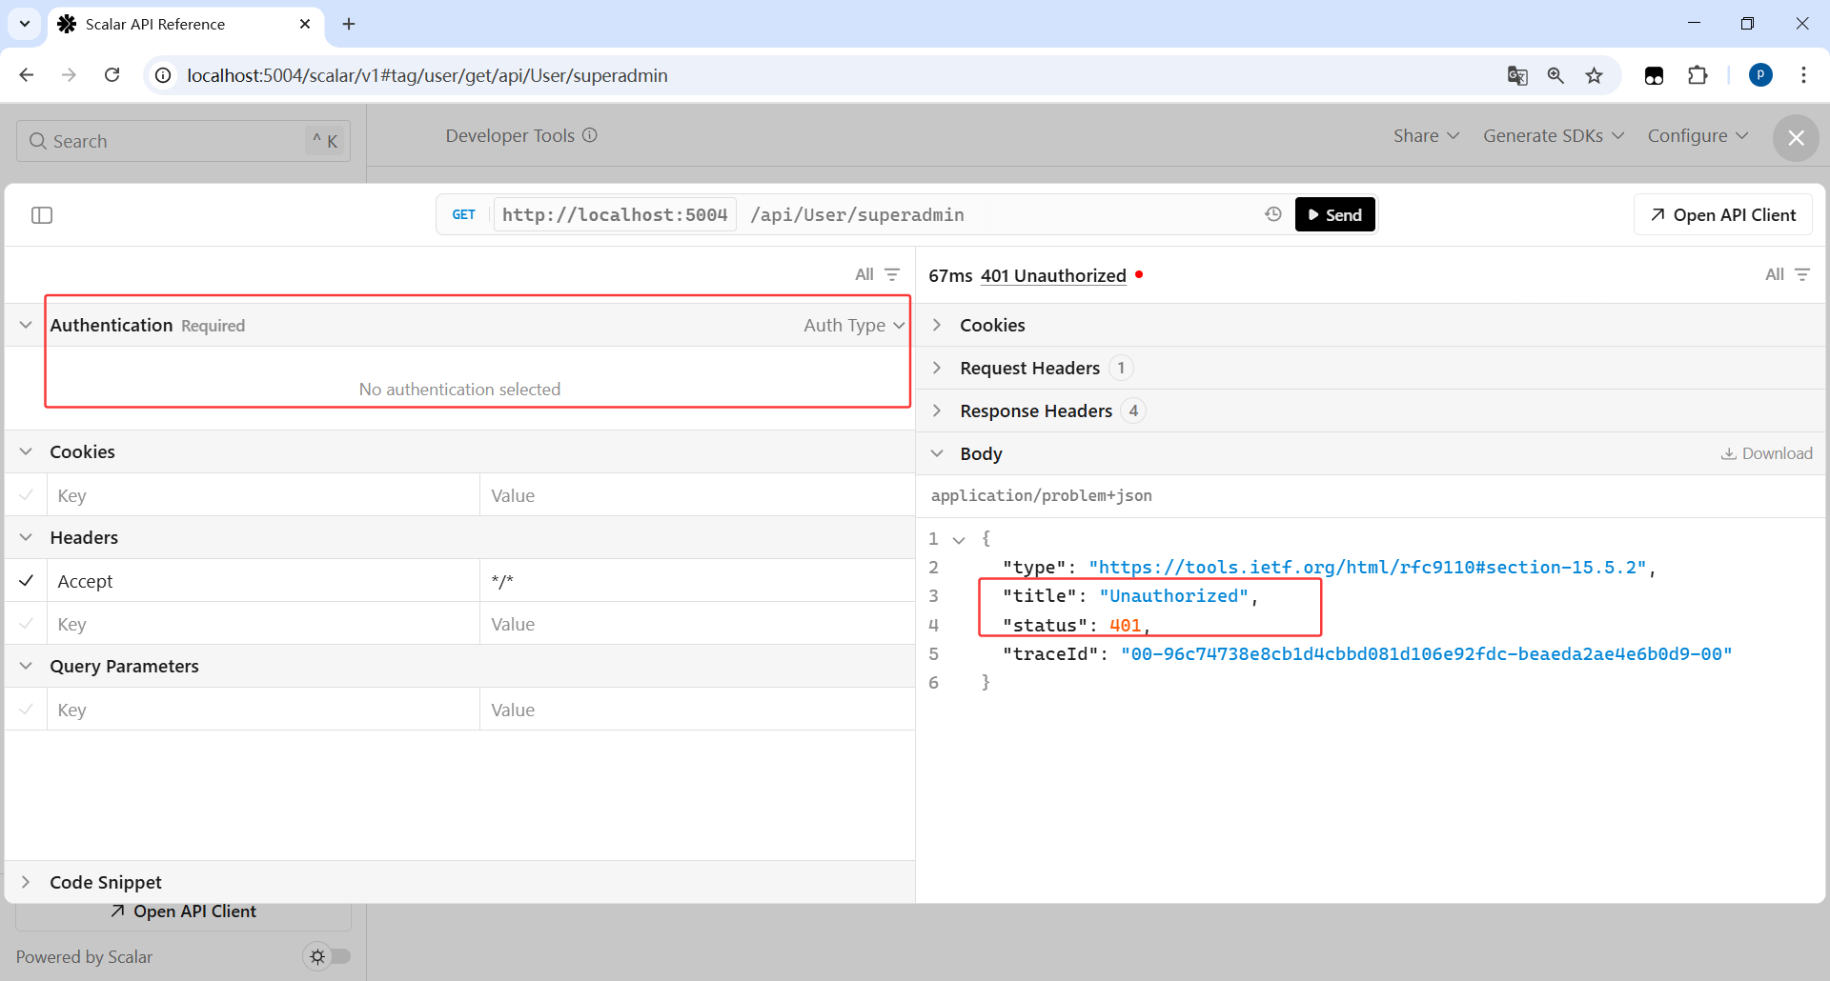Close the API client overlay

(x=1796, y=138)
